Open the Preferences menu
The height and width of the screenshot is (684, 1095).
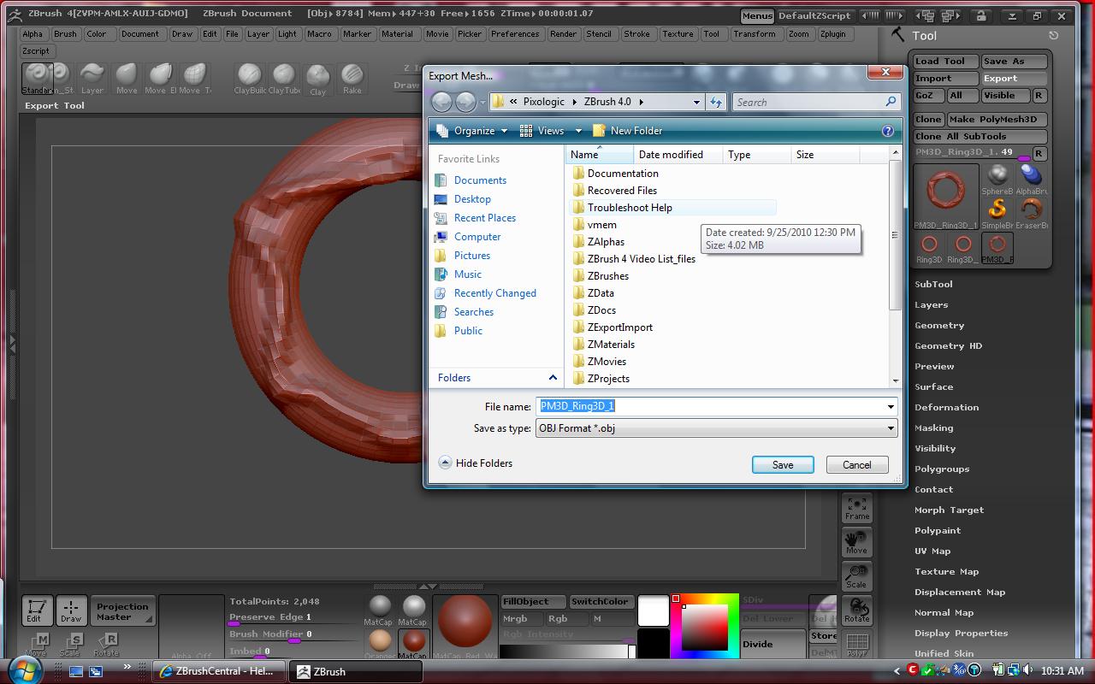click(x=515, y=34)
